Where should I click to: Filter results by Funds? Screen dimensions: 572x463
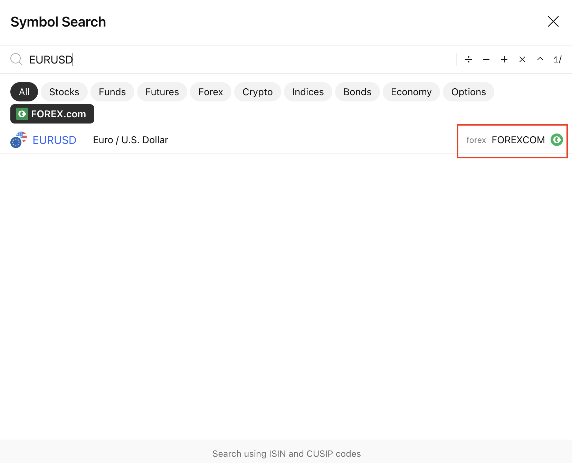[112, 92]
